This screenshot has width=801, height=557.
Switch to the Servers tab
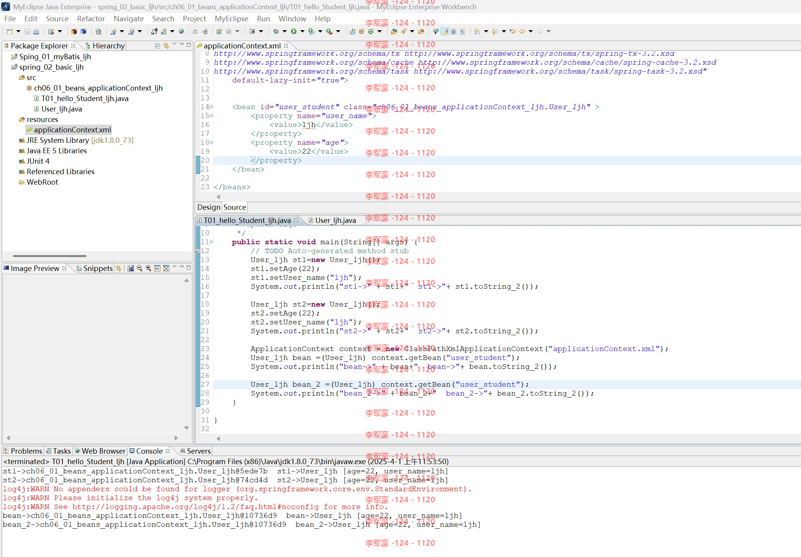(x=195, y=451)
